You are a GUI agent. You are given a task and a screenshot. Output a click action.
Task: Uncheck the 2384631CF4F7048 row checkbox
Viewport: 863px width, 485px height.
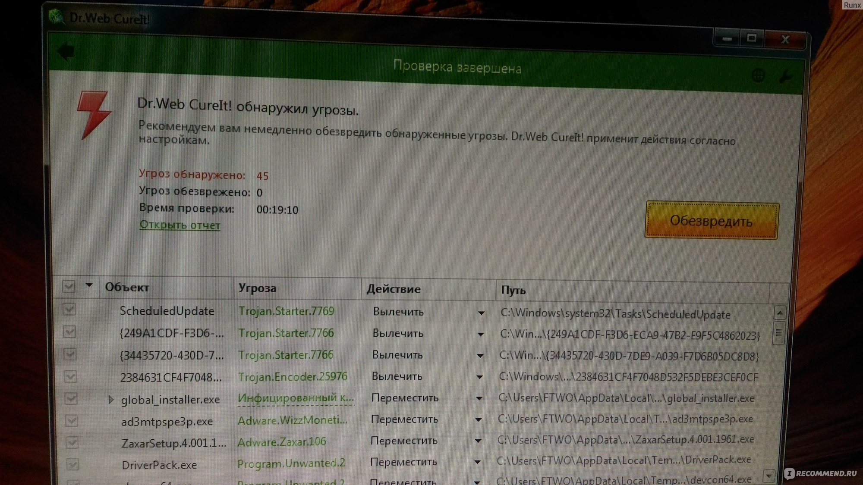click(71, 376)
